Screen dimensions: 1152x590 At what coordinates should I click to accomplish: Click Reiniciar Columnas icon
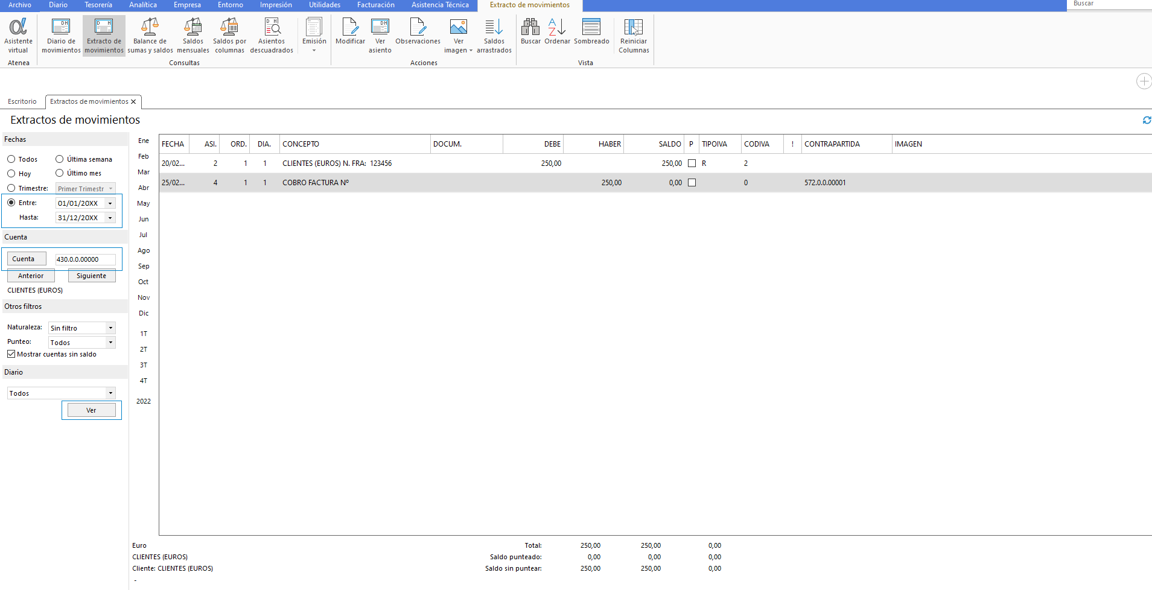634,36
